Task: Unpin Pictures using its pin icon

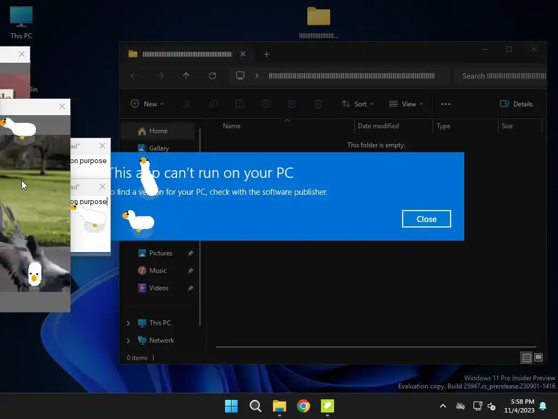Action: click(x=190, y=253)
